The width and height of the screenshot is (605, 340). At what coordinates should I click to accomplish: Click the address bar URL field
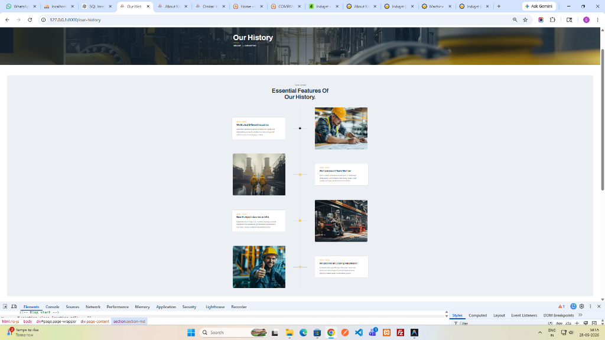tap(276, 19)
